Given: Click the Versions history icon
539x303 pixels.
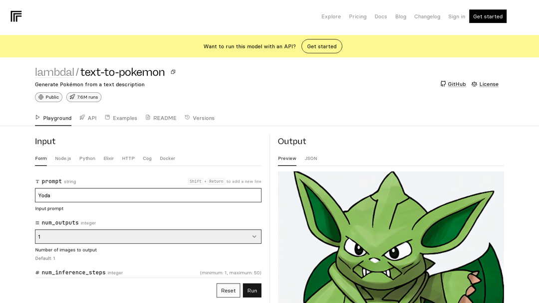Looking at the screenshot, I should pos(187,117).
